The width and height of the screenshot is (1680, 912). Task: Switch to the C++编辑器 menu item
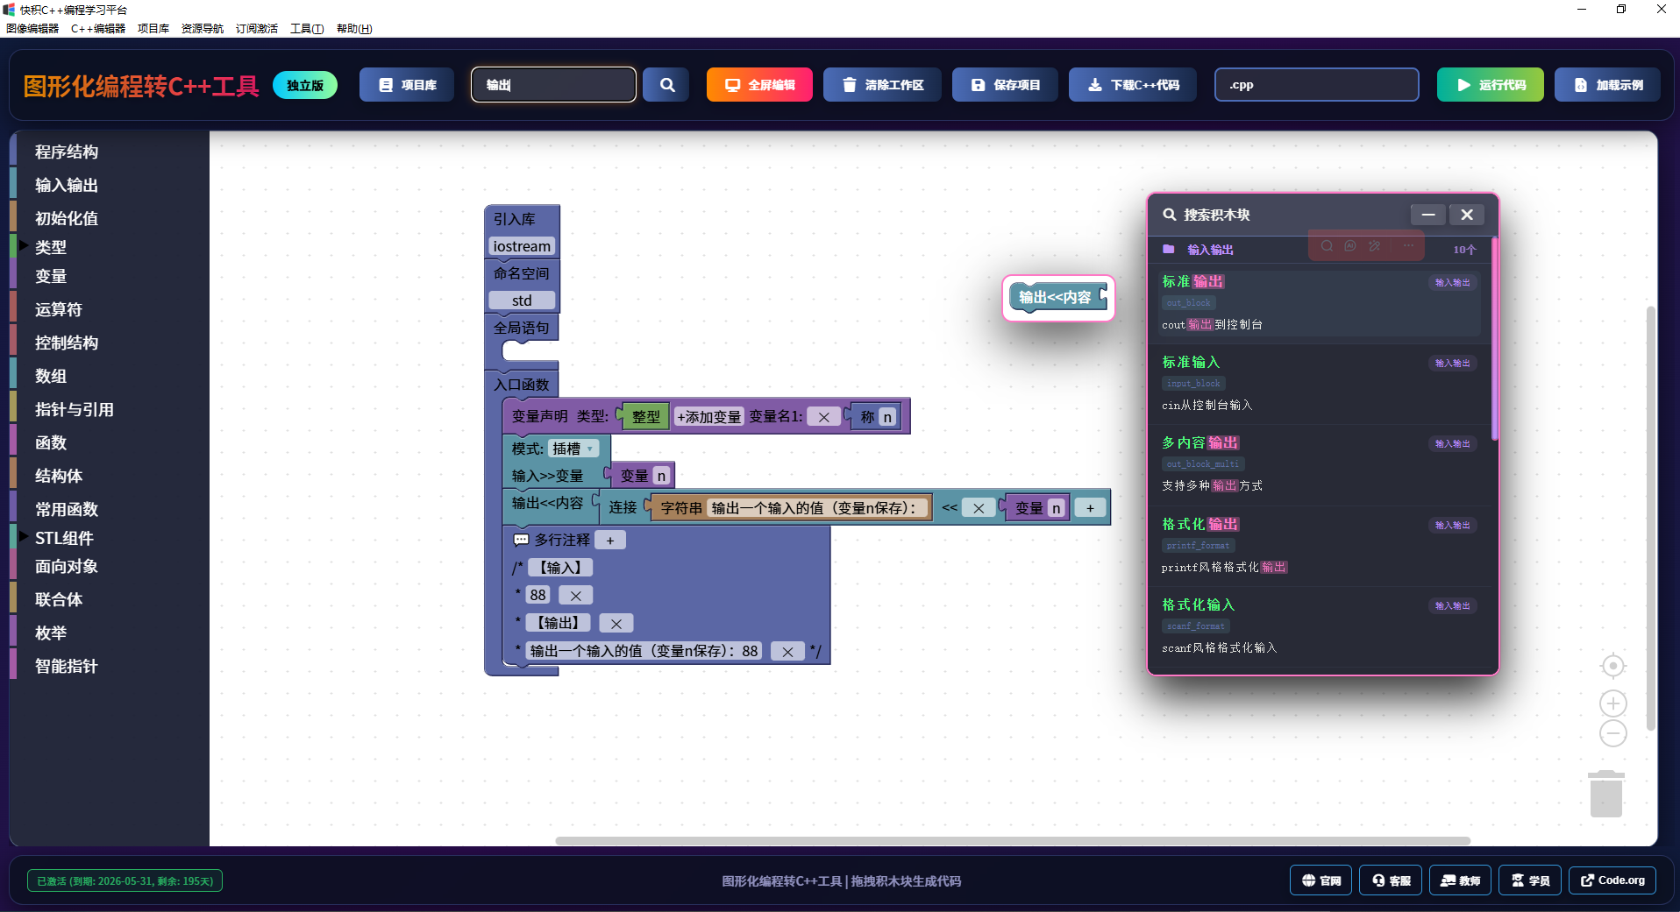(98, 28)
